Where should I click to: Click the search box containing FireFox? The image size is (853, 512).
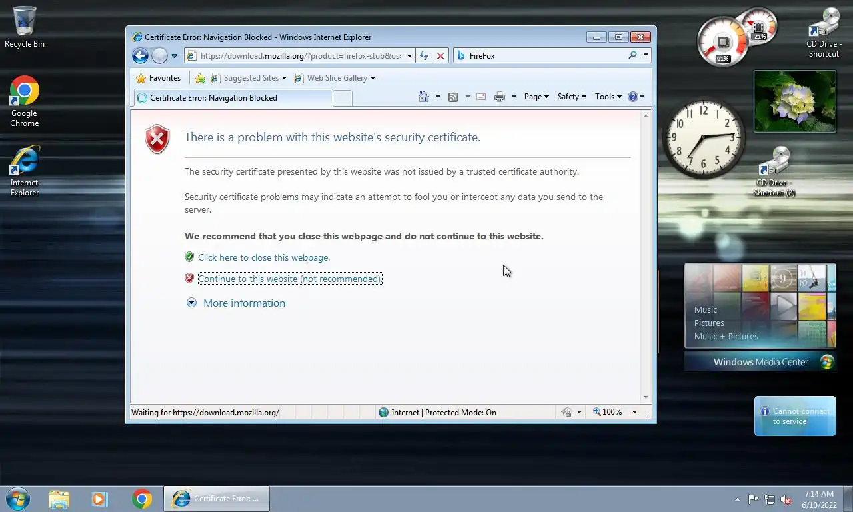pos(540,56)
